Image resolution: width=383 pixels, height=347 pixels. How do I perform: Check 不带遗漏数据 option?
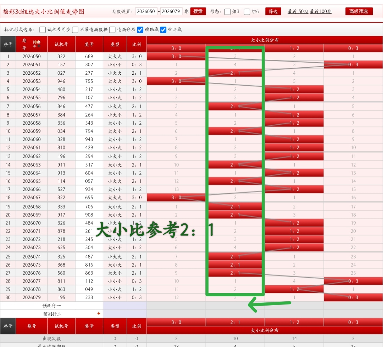pyautogui.click(x=75, y=30)
